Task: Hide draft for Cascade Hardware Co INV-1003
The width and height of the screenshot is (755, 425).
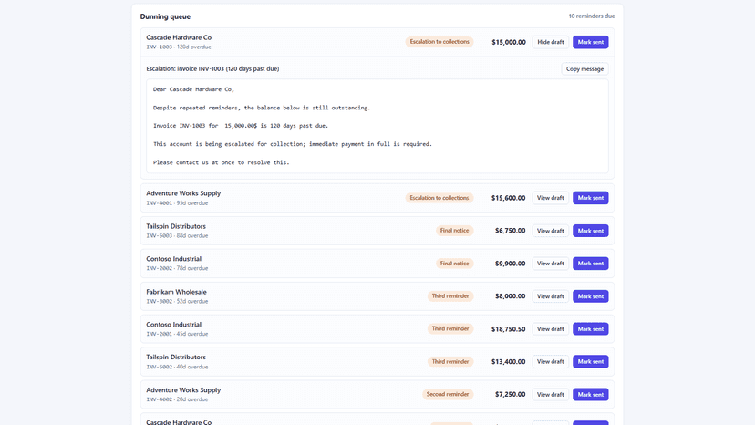Action: 551,42
